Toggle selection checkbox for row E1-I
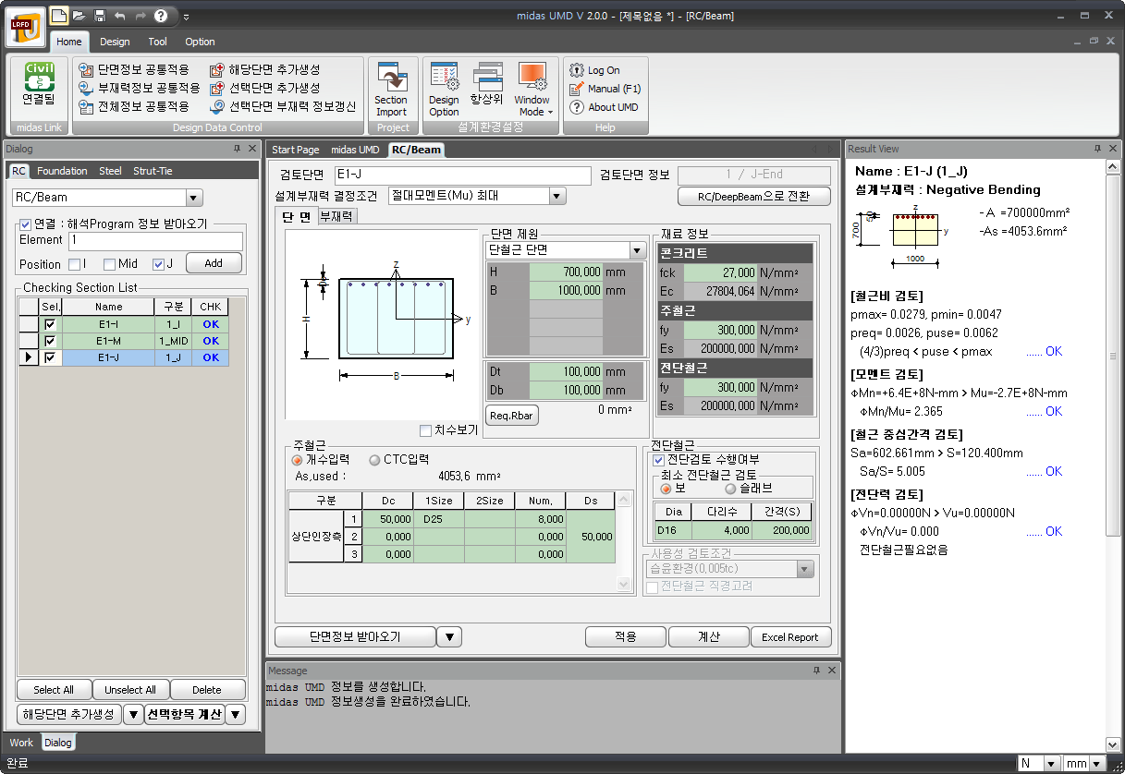This screenshot has width=1125, height=774. (x=50, y=324)
